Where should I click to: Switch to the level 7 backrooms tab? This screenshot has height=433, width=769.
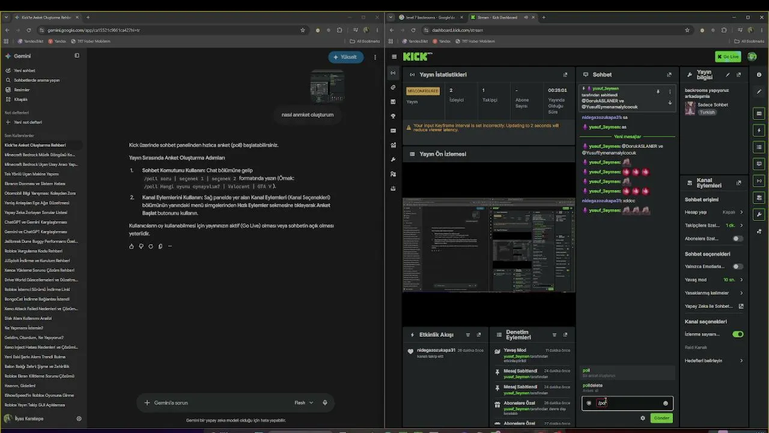pos(430,17)
